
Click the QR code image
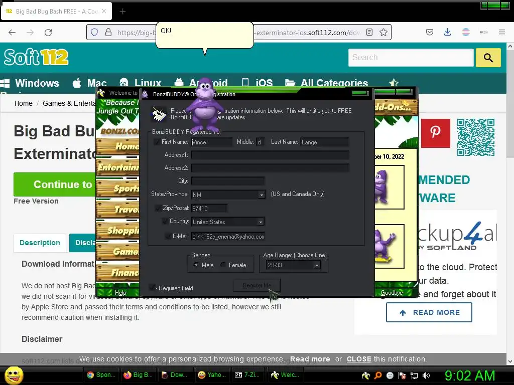point(476,137)
